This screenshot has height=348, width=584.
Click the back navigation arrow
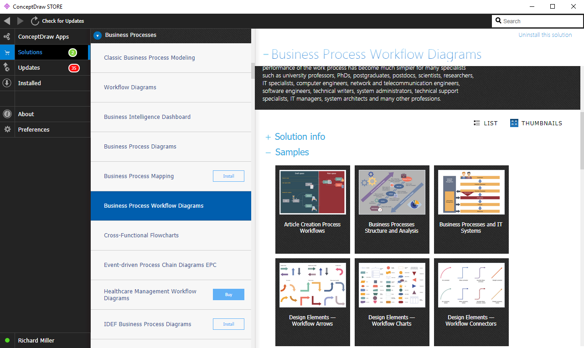click(x=7, y=21)
